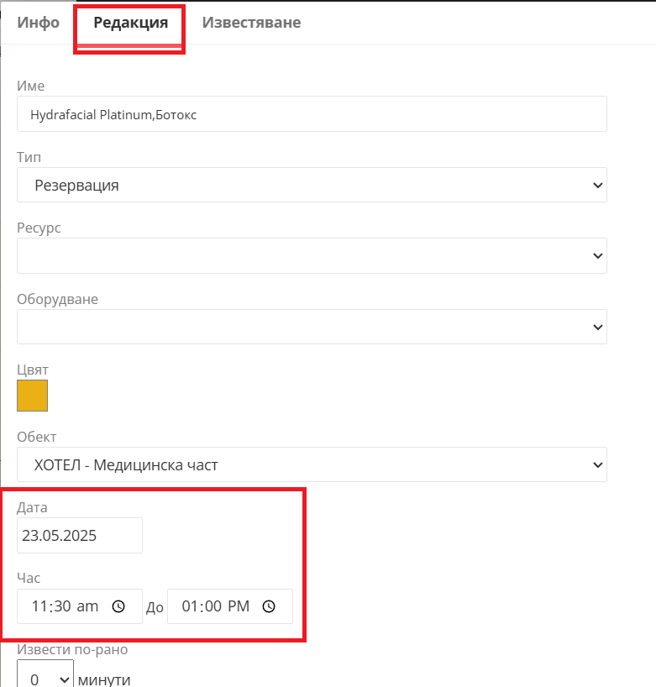Viewport: 656px width, 687px height.
Task: Click the chevron arrow of the Ресурс select
Action: 598,256
